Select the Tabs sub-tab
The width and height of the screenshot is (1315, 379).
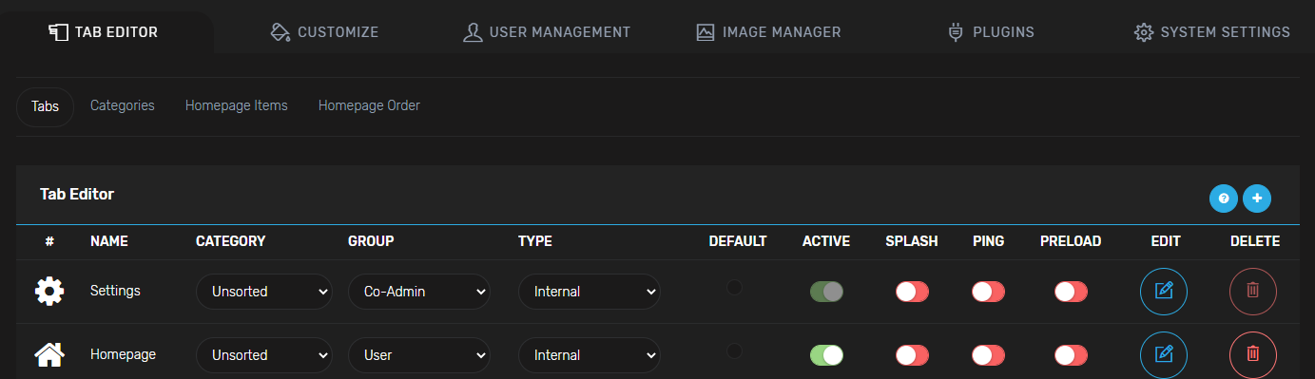[x=45, y=106]
